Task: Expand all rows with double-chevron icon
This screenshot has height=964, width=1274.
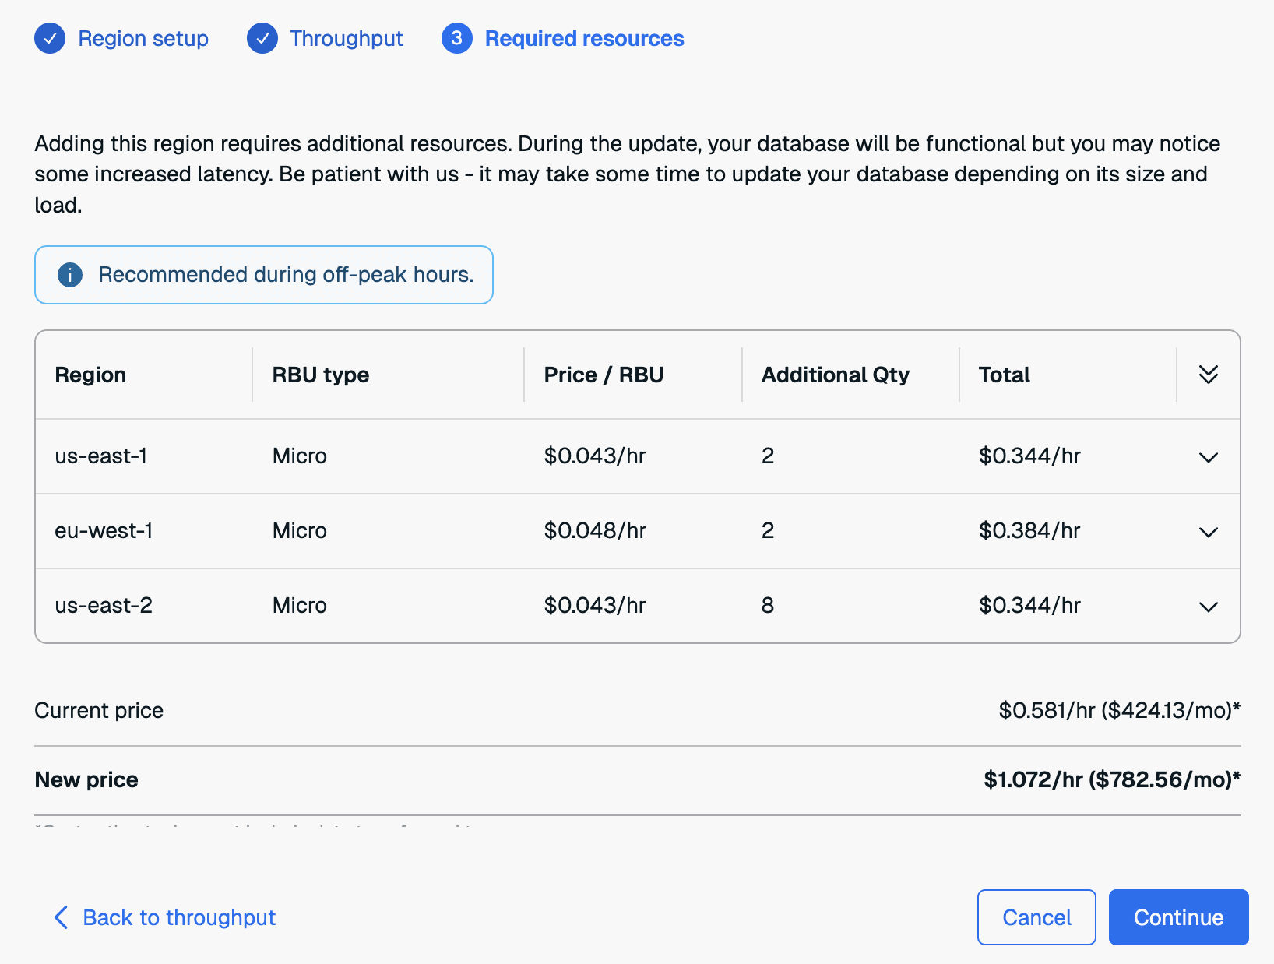Action: click(1208, 375)
